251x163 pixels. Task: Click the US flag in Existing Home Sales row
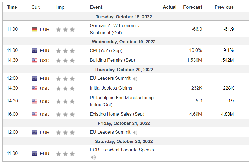[34, 114]
